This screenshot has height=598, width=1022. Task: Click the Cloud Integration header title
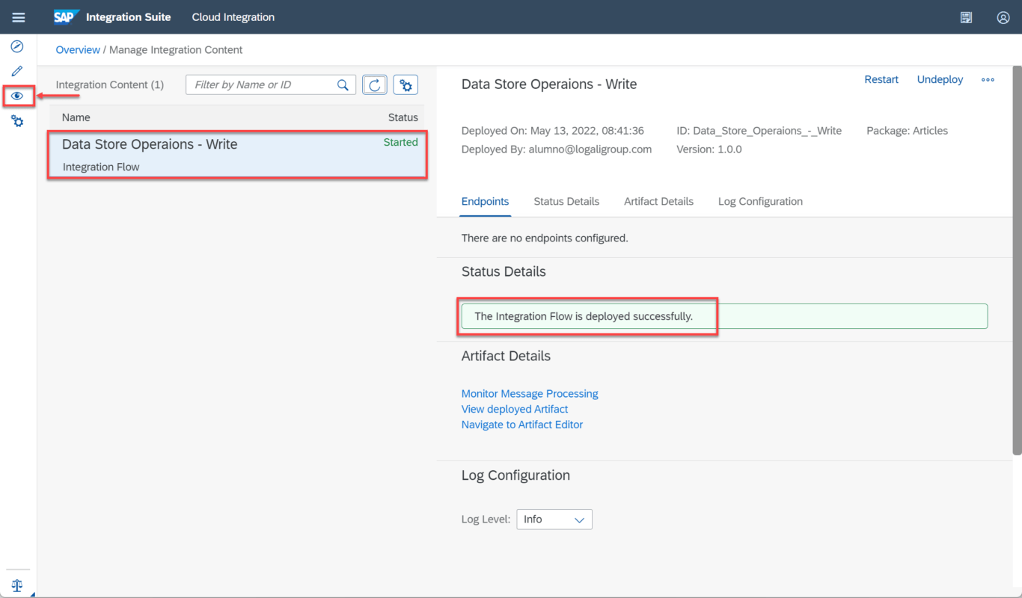point(233,16)
